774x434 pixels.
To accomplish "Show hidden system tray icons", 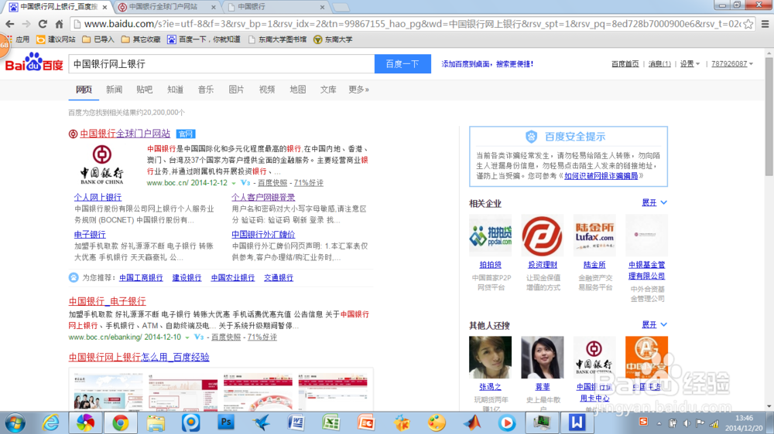I will pos(659,423).
